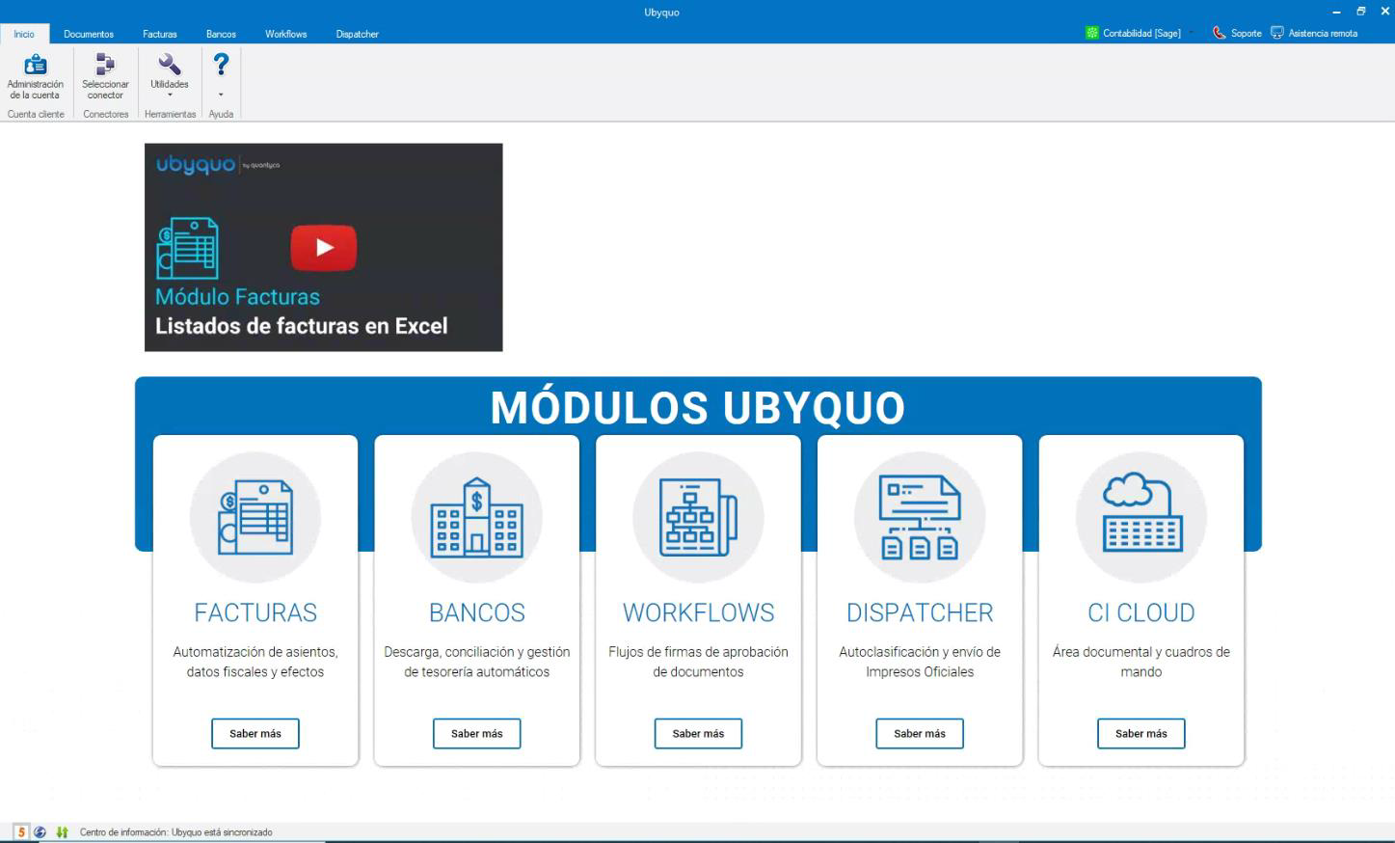
Task: Click the CI CLOUD module heading
Action: [1141, 612]
